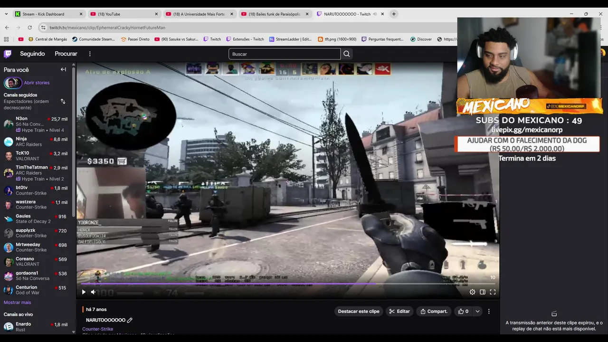The image size is (608, 342).
Task: Mute the clip player volume
Action: 93,292
